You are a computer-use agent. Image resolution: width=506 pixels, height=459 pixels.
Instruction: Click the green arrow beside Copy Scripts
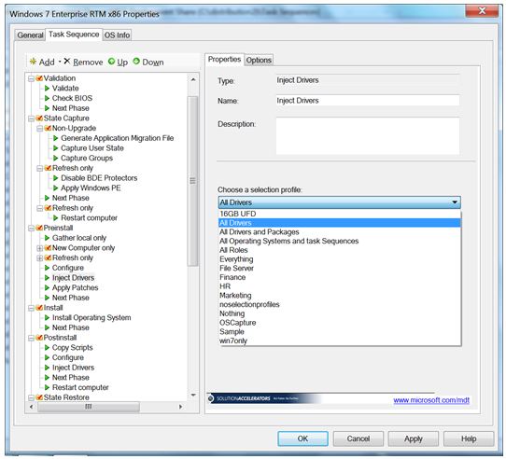[47, 347]
